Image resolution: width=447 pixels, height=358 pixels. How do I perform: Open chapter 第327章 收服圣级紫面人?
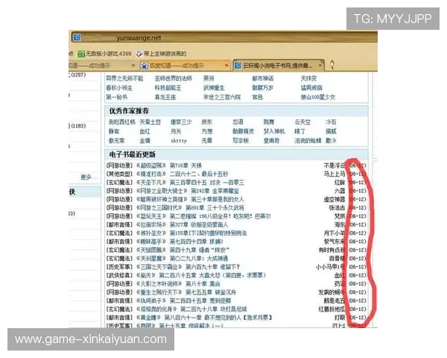[x=199, y=224]
